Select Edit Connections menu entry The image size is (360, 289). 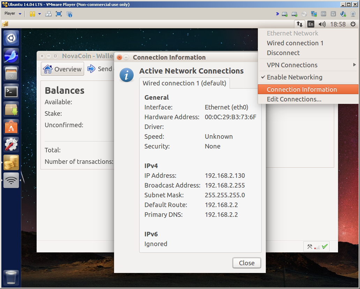pos(294,99)
